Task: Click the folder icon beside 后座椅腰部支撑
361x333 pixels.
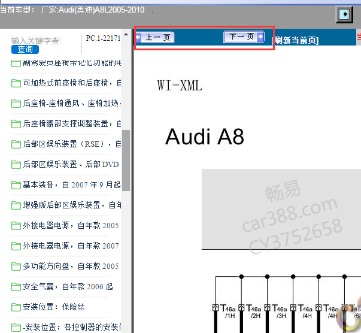Action: (x=16, y=124)
